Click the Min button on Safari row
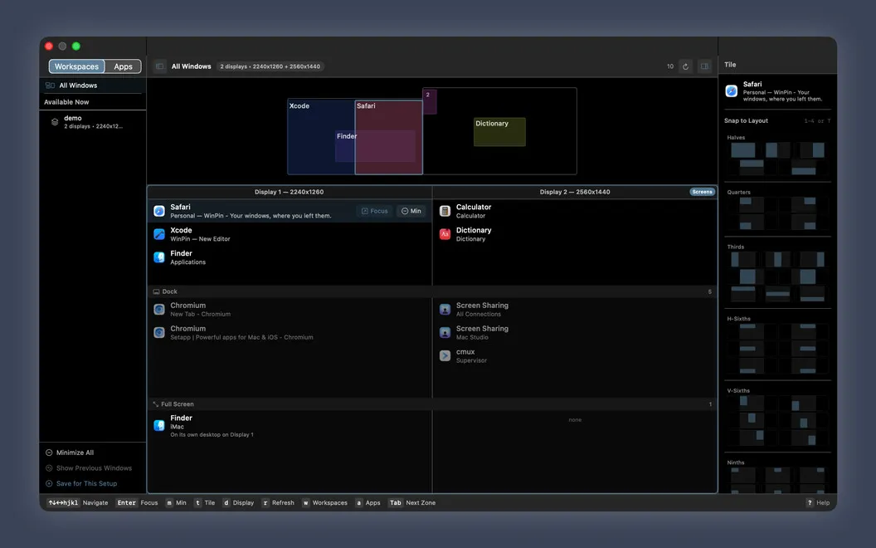 pos(411,211)
